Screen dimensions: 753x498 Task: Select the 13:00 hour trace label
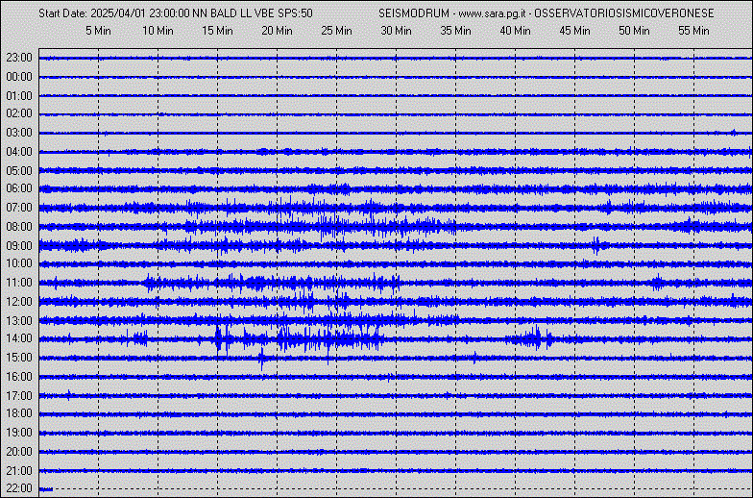pyautogui.click(x=19, y=321)
